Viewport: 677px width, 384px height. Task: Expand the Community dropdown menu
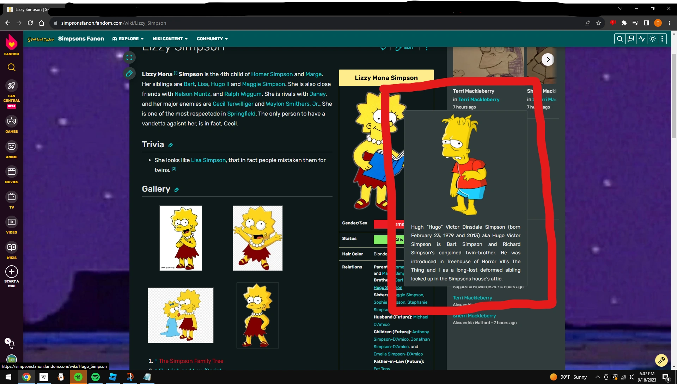[212, 39]
